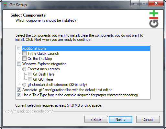Screen dimensions: 166x129
Task: Click the Windows Explorer integration label
Action: 44,64
